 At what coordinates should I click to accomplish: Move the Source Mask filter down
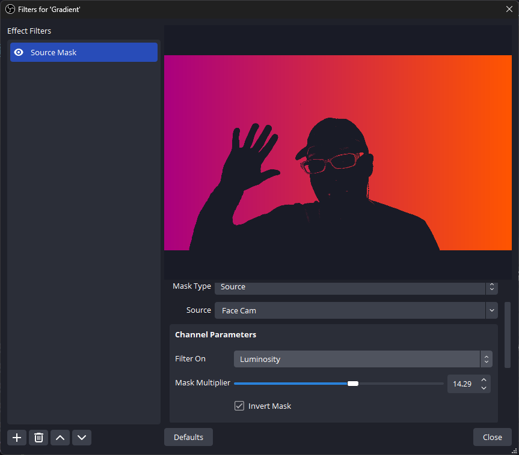[x=81, y=438]
